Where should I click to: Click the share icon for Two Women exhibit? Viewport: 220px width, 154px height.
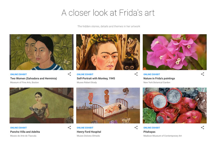(69, 74)
